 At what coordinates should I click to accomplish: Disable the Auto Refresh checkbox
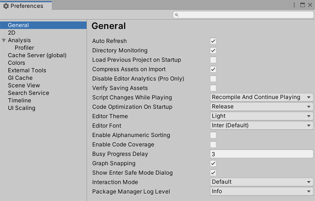[213, 41]
